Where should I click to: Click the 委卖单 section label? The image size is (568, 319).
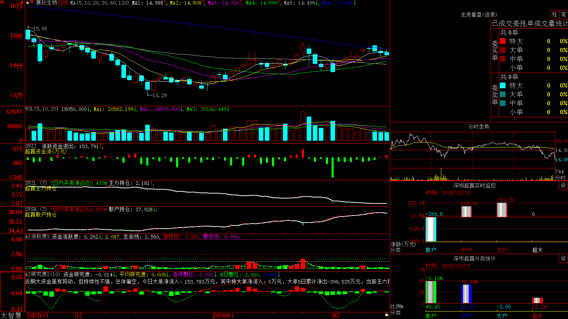495,95
